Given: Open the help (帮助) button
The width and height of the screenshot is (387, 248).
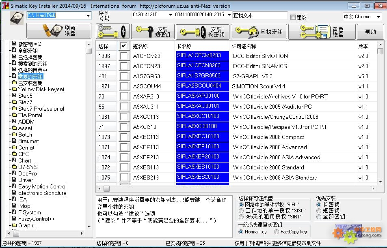Looking at the screenshot, I should [x=370, y=32].
